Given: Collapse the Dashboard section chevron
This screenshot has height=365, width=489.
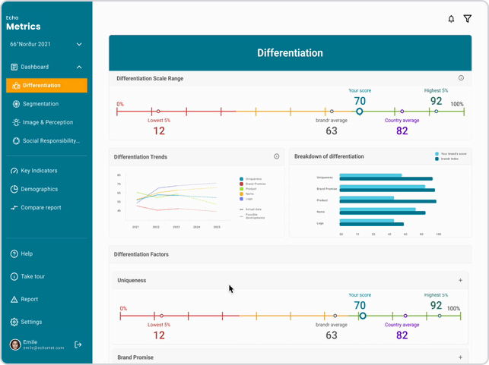Looking at the screenshot, I should 79,68.
